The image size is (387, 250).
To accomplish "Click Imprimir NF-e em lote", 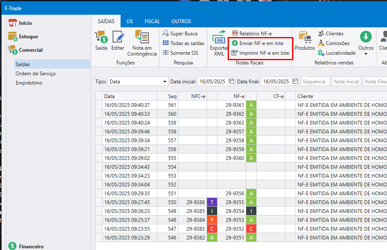I will pos(261,53).
